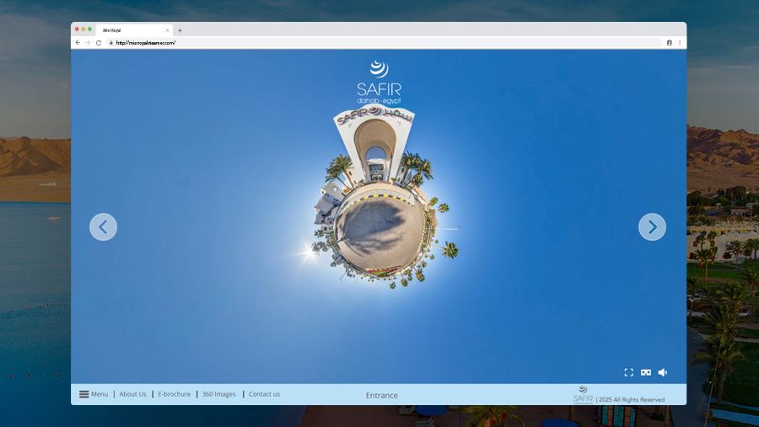
Task: Open the browser three-dot menu
Action: [x=680, y=43]
